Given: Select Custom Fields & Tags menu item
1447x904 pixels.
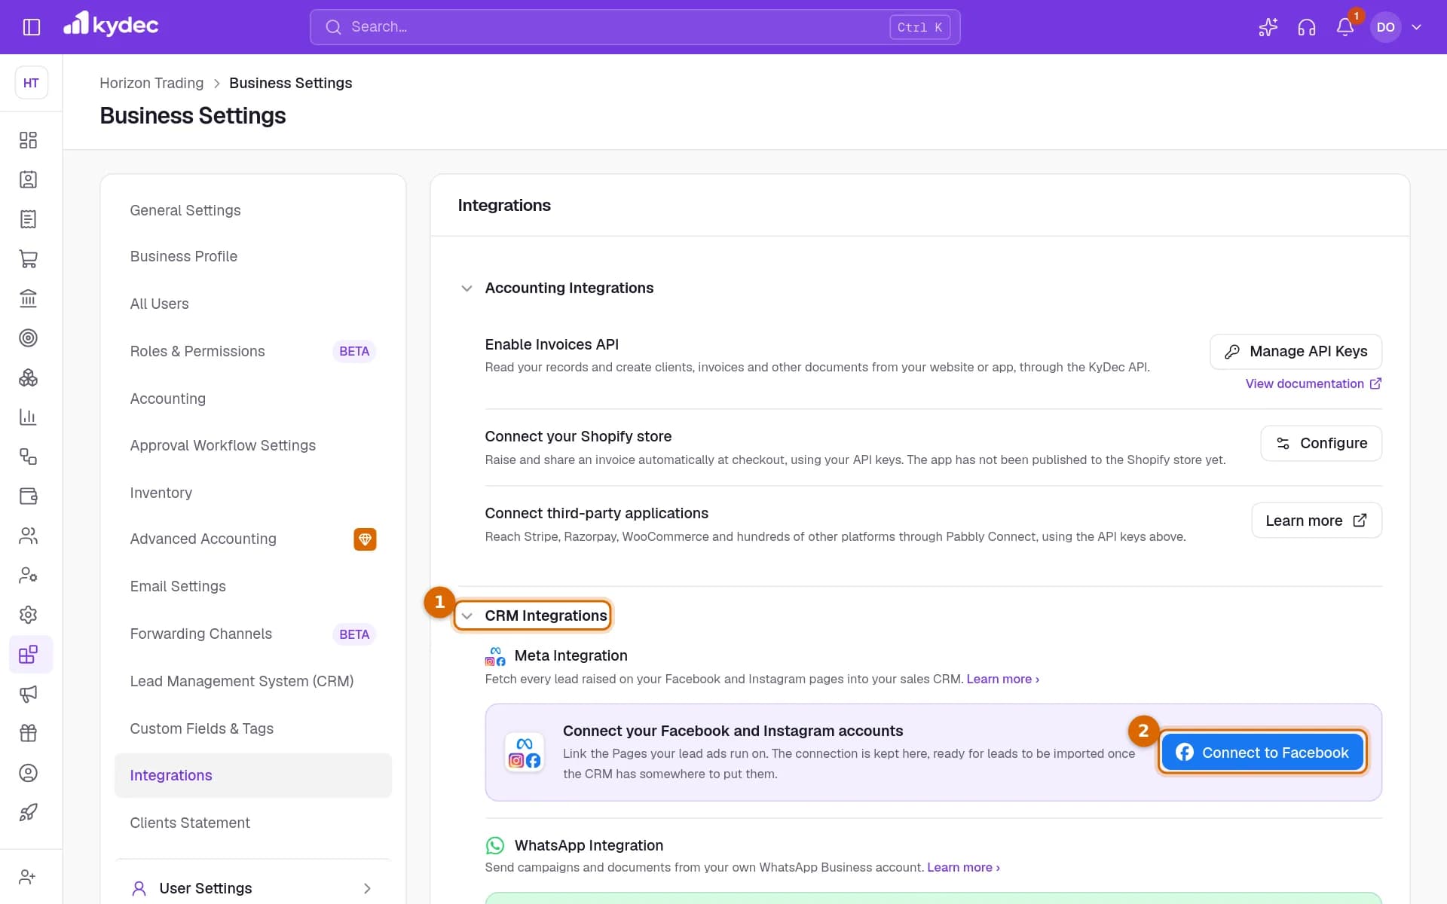Looking at the screenshot, I should [x=253, y=729].
